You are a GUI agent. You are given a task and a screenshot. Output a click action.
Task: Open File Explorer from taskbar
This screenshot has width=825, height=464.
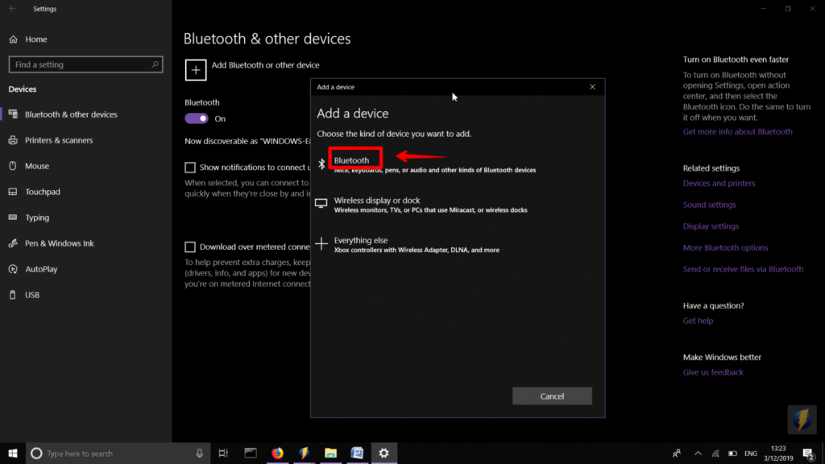pyautogui.click(x=330, y=453)
